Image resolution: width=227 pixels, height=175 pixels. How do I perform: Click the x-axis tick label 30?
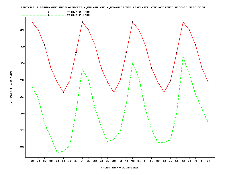pos(95,161)
